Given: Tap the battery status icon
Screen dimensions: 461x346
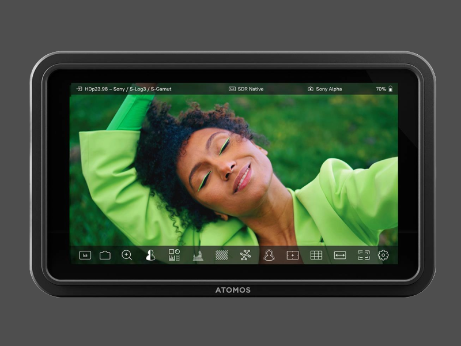Looking at the screenshot, I should [391, 89].
